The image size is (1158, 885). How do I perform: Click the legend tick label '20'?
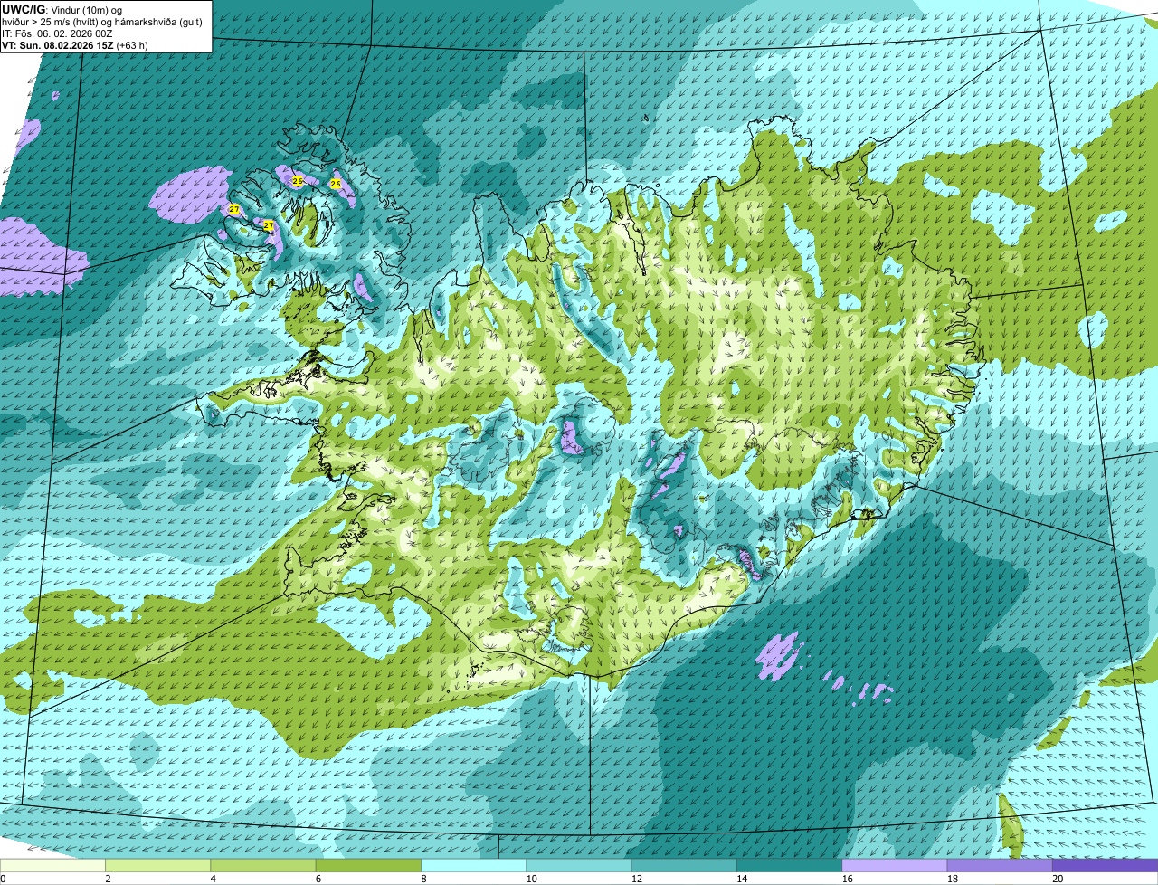pyautogui.click(x=1058, y=879)
